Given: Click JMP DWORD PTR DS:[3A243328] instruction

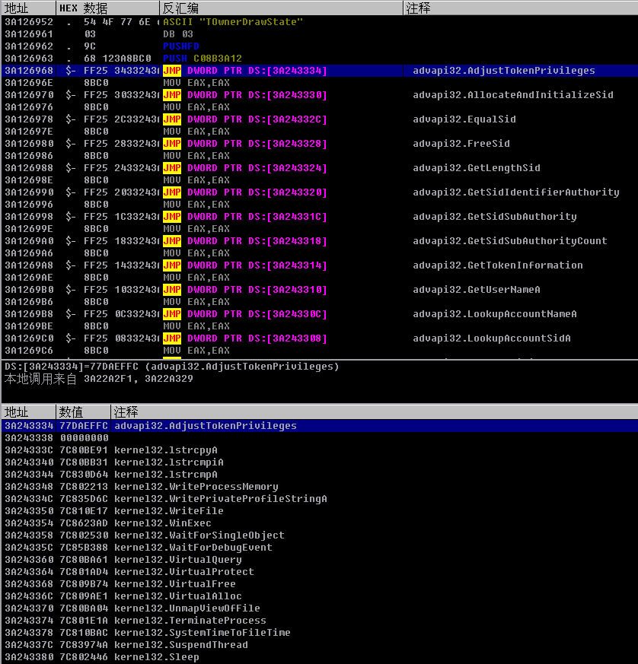Looking at the screenshot, I should [x=245, y=144].
